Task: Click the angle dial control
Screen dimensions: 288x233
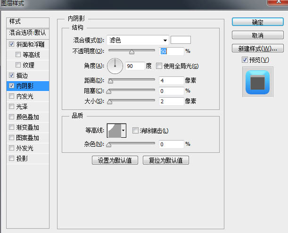Action: point(115,66)
